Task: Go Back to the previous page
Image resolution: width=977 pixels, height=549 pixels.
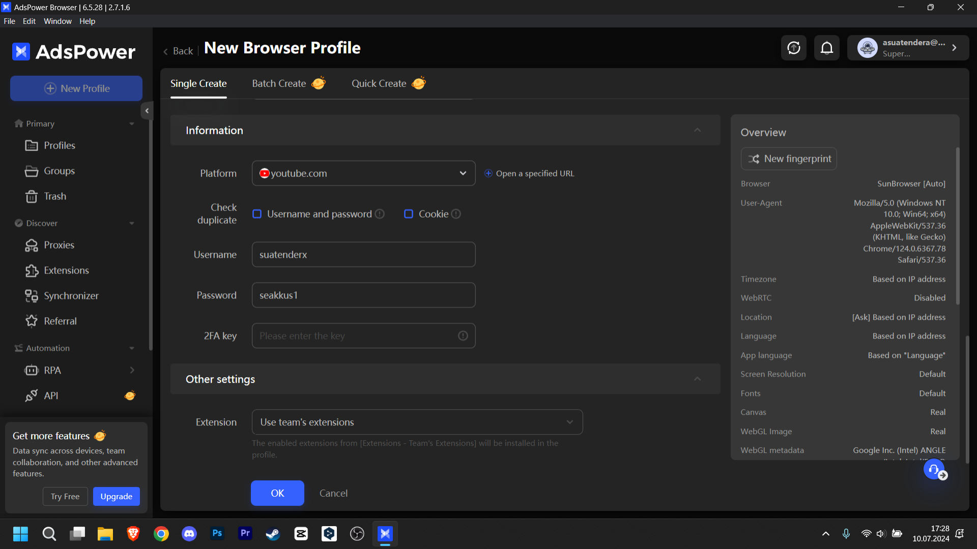Action: point(178,51)
